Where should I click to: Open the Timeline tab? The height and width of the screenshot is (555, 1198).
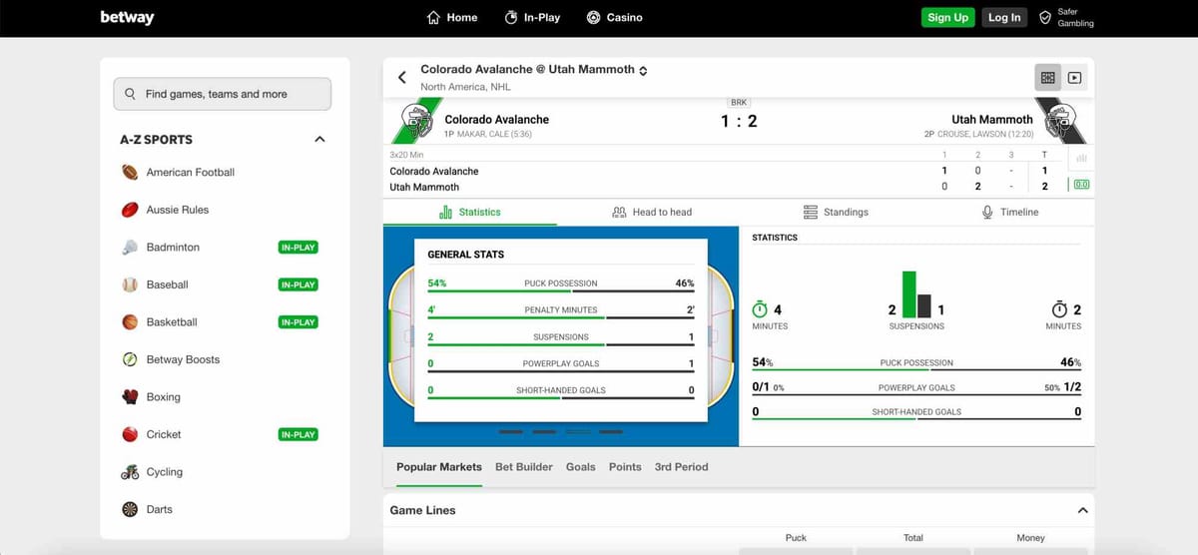point(1010,212)
